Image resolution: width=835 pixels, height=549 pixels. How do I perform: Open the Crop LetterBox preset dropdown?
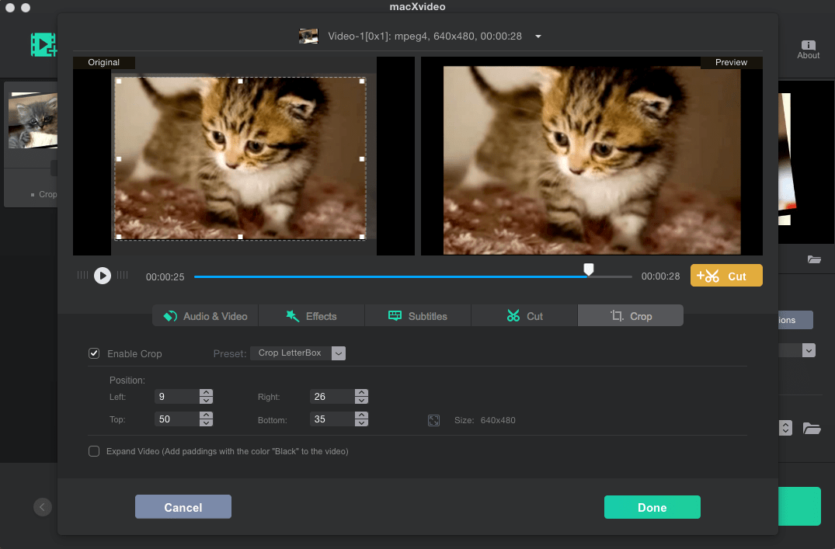pyautogui.click(x=338, y=353)
